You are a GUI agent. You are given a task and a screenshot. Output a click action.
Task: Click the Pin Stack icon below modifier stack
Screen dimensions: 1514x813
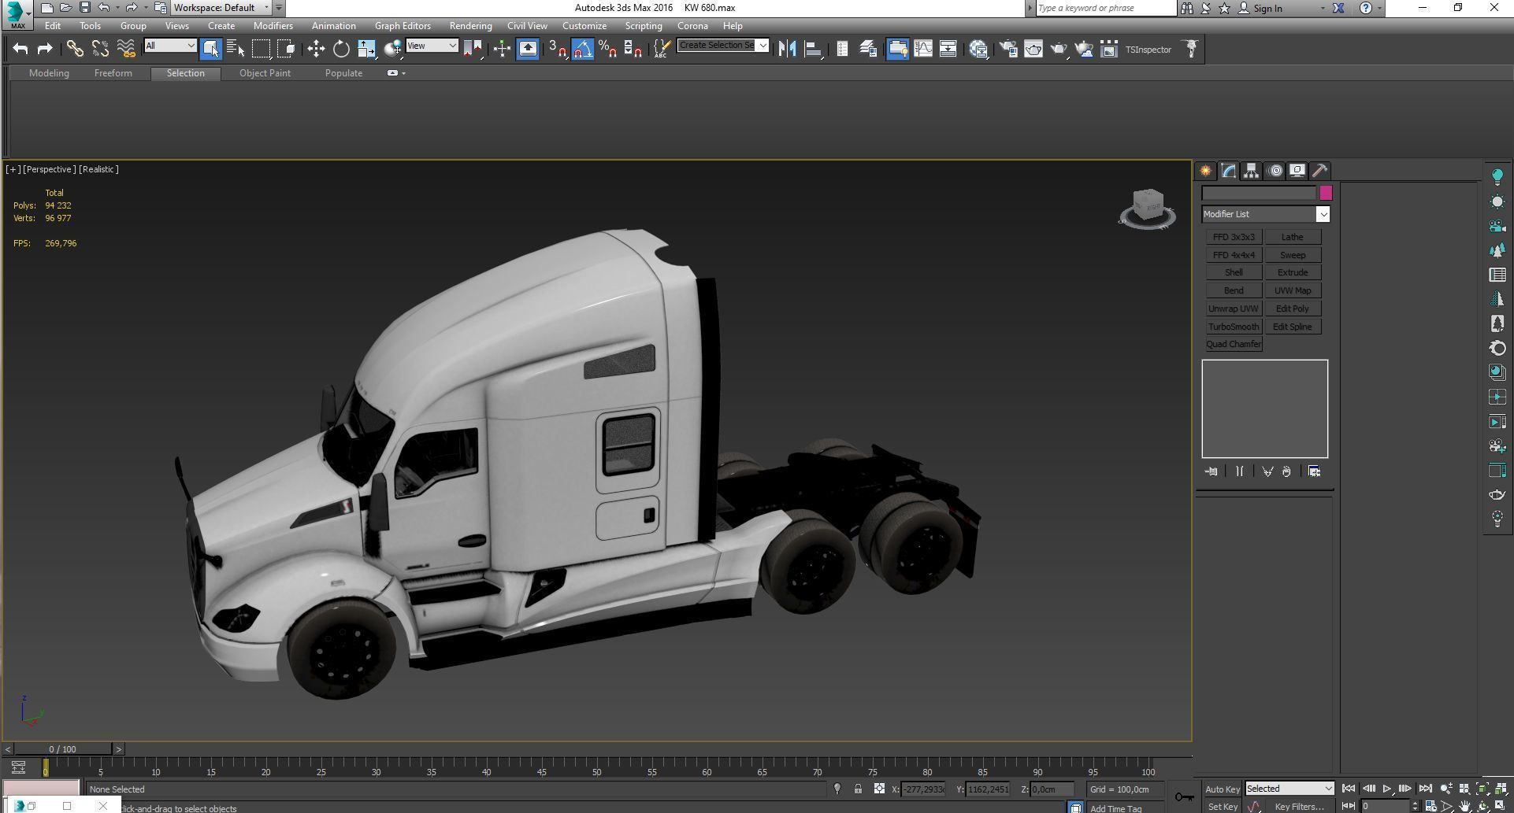[1211, 471]
